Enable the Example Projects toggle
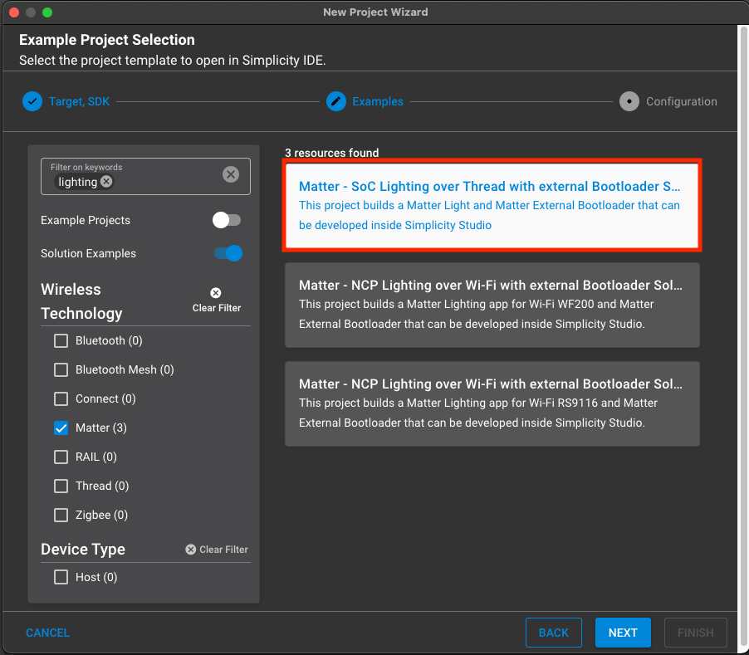The image size is (749, 655). point(226,220)
